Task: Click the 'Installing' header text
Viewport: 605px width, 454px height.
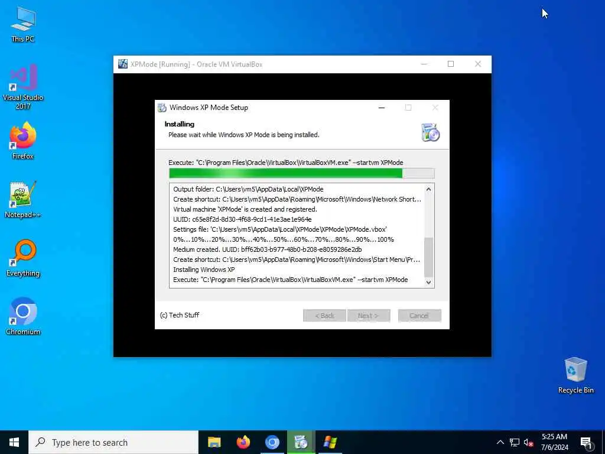Action: click(180, 124)
